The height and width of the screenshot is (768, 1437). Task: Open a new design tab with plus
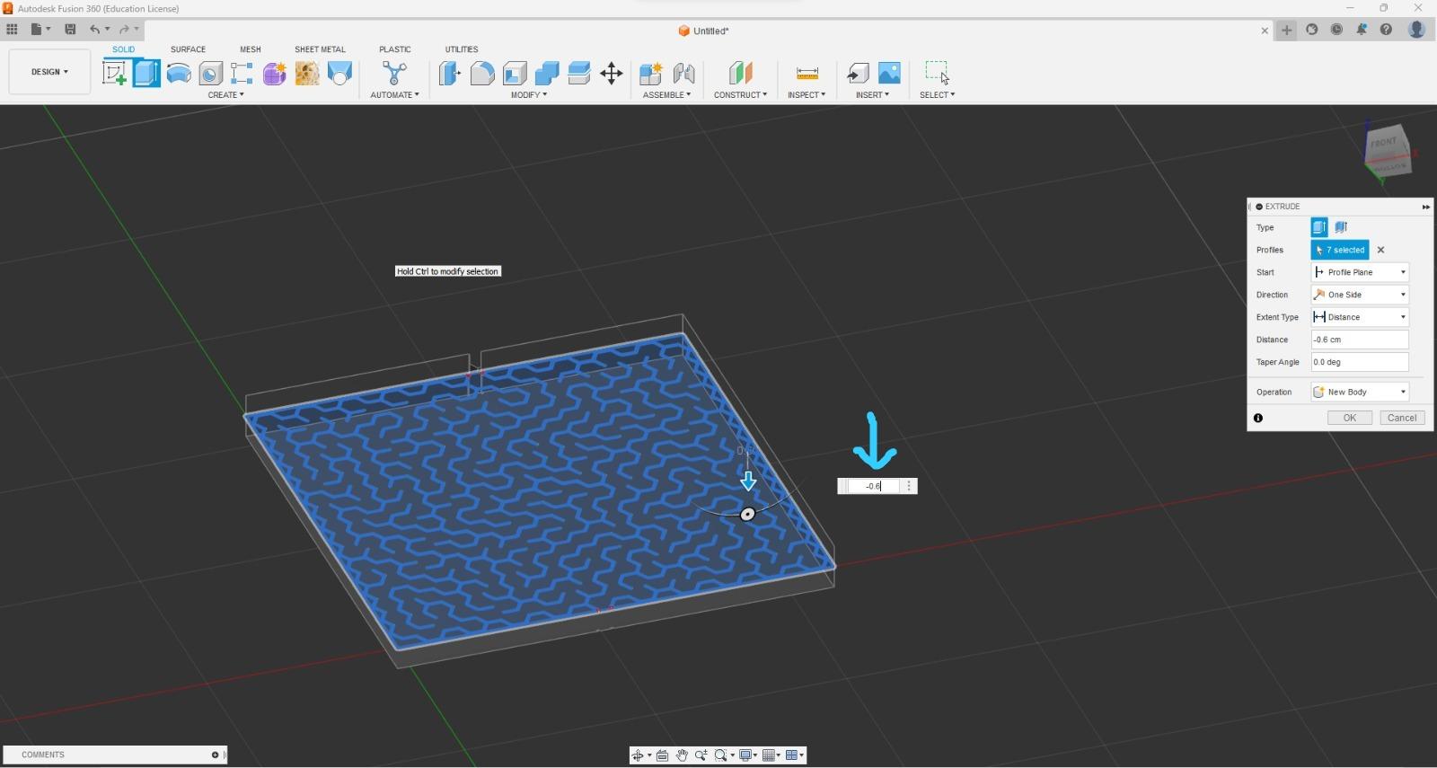pos(1287,30)
